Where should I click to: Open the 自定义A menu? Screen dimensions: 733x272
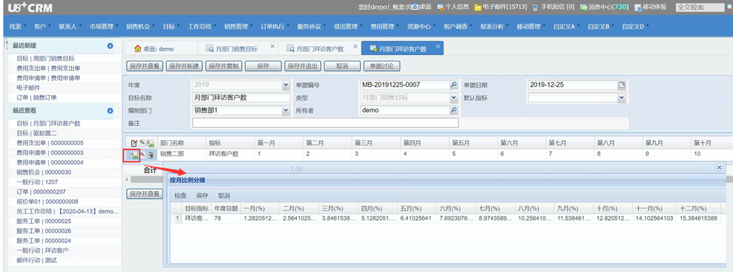tap(566, 26)
